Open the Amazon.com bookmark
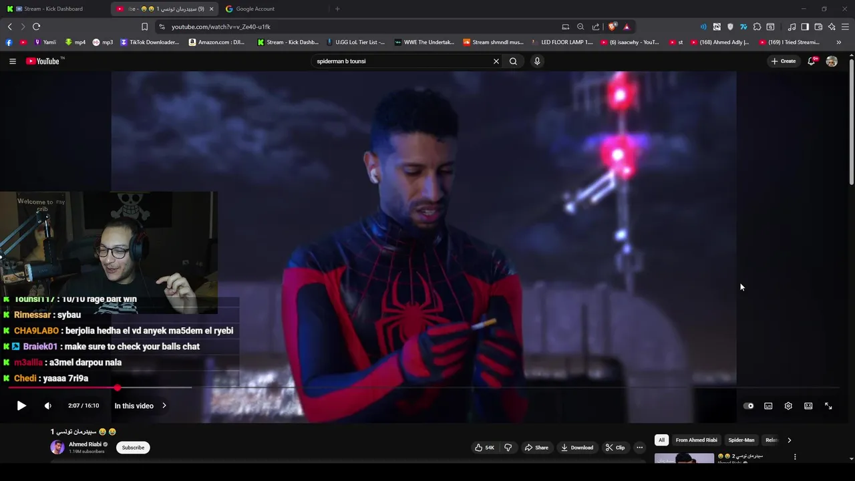The width and height of the screenshot is (855, 481). point(217,42)
